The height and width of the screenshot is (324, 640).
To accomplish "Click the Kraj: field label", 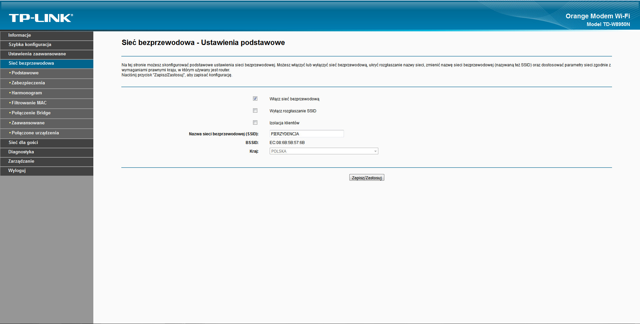I will 254,151.
